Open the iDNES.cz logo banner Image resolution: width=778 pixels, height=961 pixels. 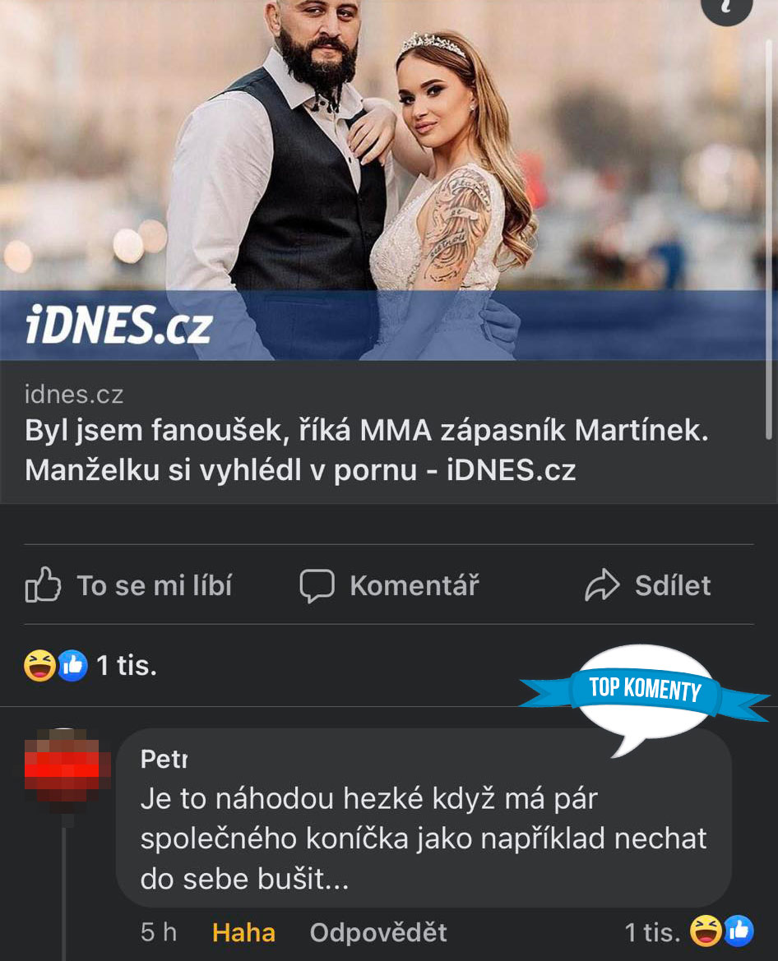[x=119, y=325]
